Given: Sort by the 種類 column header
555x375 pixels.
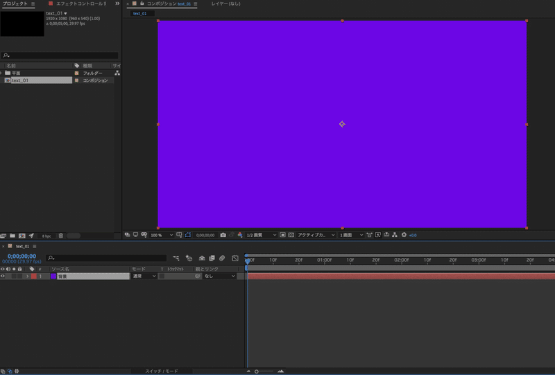Looking at the screenshot, I should point(87,65).
